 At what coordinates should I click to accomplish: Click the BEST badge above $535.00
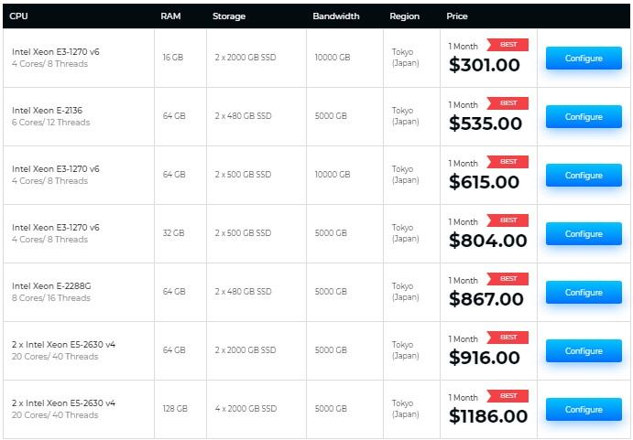(x=507, y=103)
